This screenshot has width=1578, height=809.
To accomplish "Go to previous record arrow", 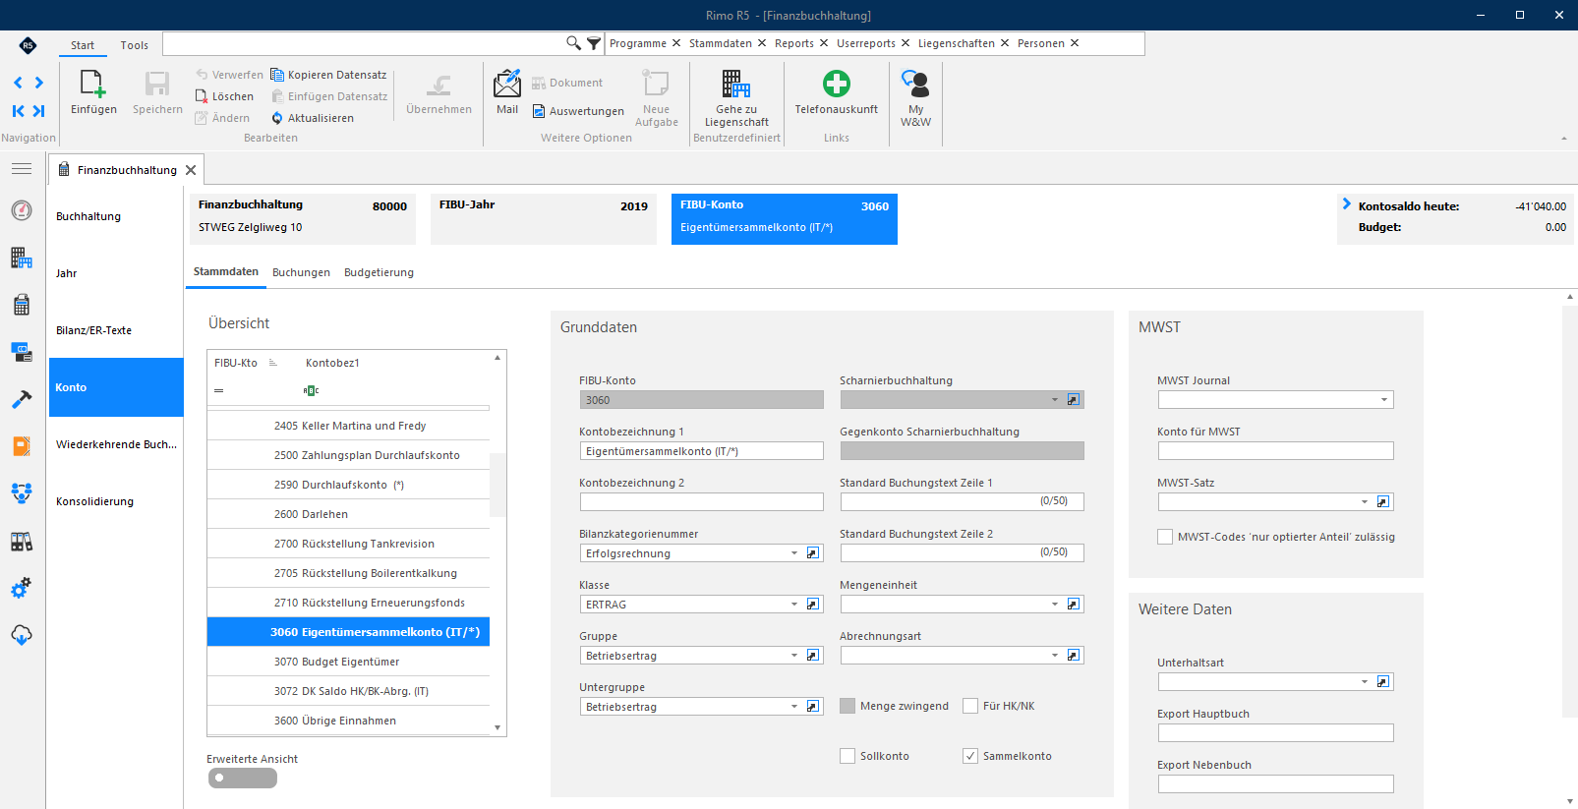I will (18, 83).
